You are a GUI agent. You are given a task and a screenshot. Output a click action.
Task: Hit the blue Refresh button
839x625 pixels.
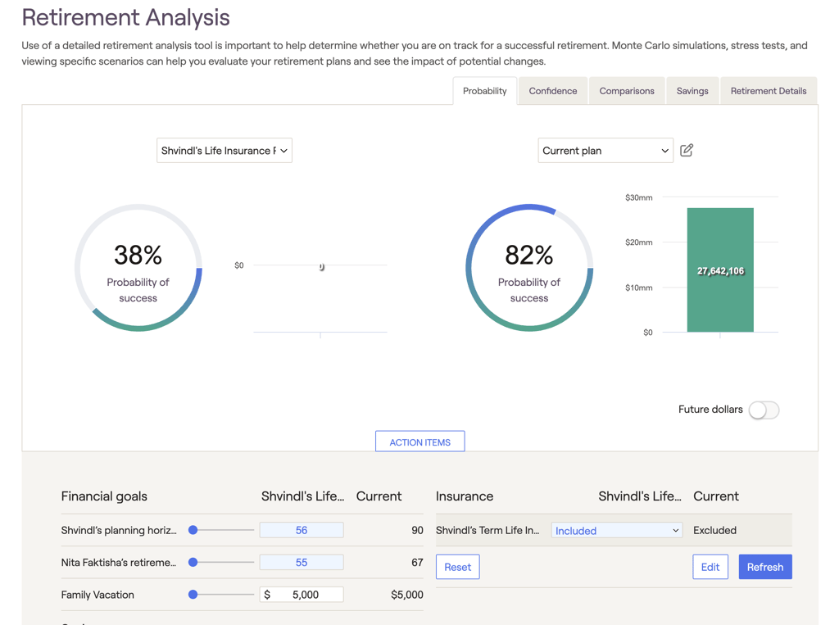(764, 567)
